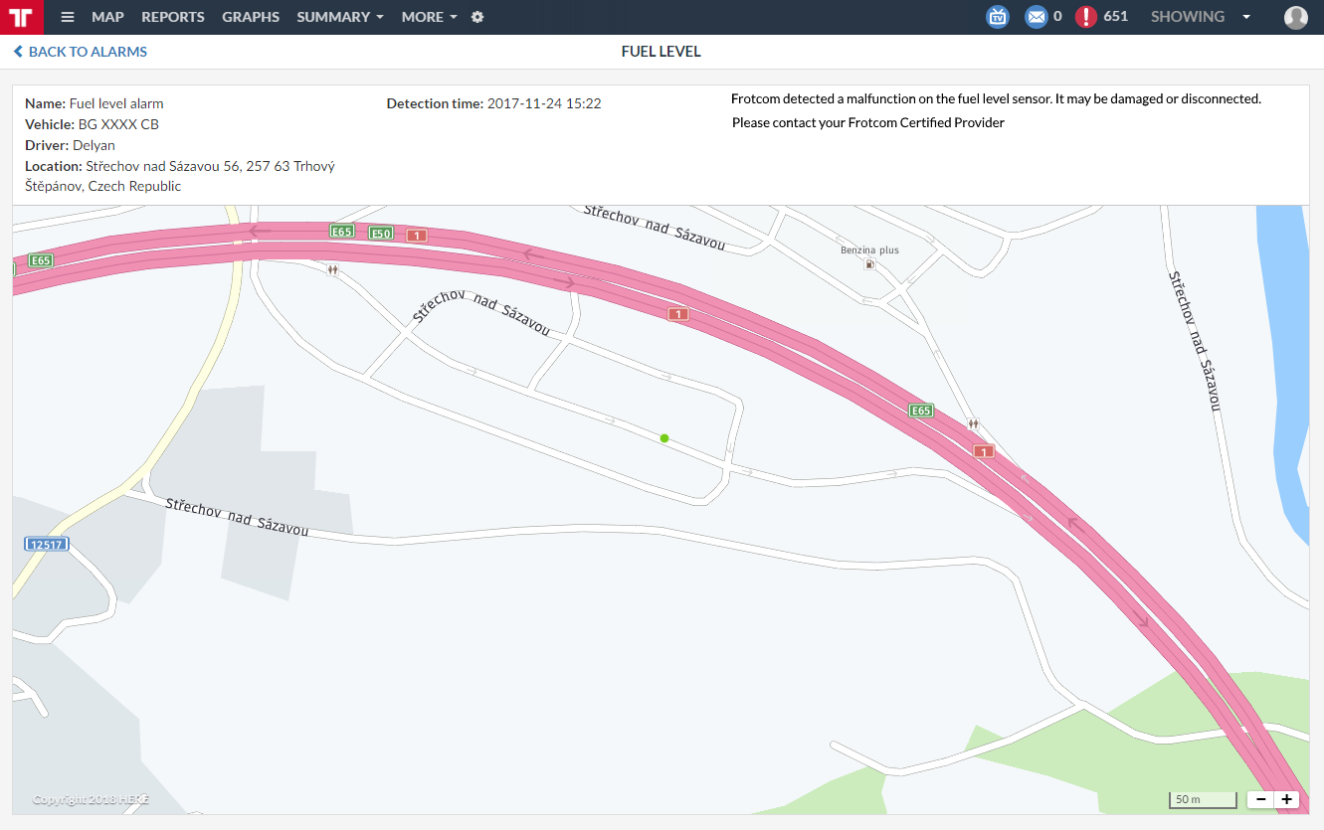Viewport: 1324px width, 830px height.
Task: Open the GRAPHS menu item
Action: [251, 17]
